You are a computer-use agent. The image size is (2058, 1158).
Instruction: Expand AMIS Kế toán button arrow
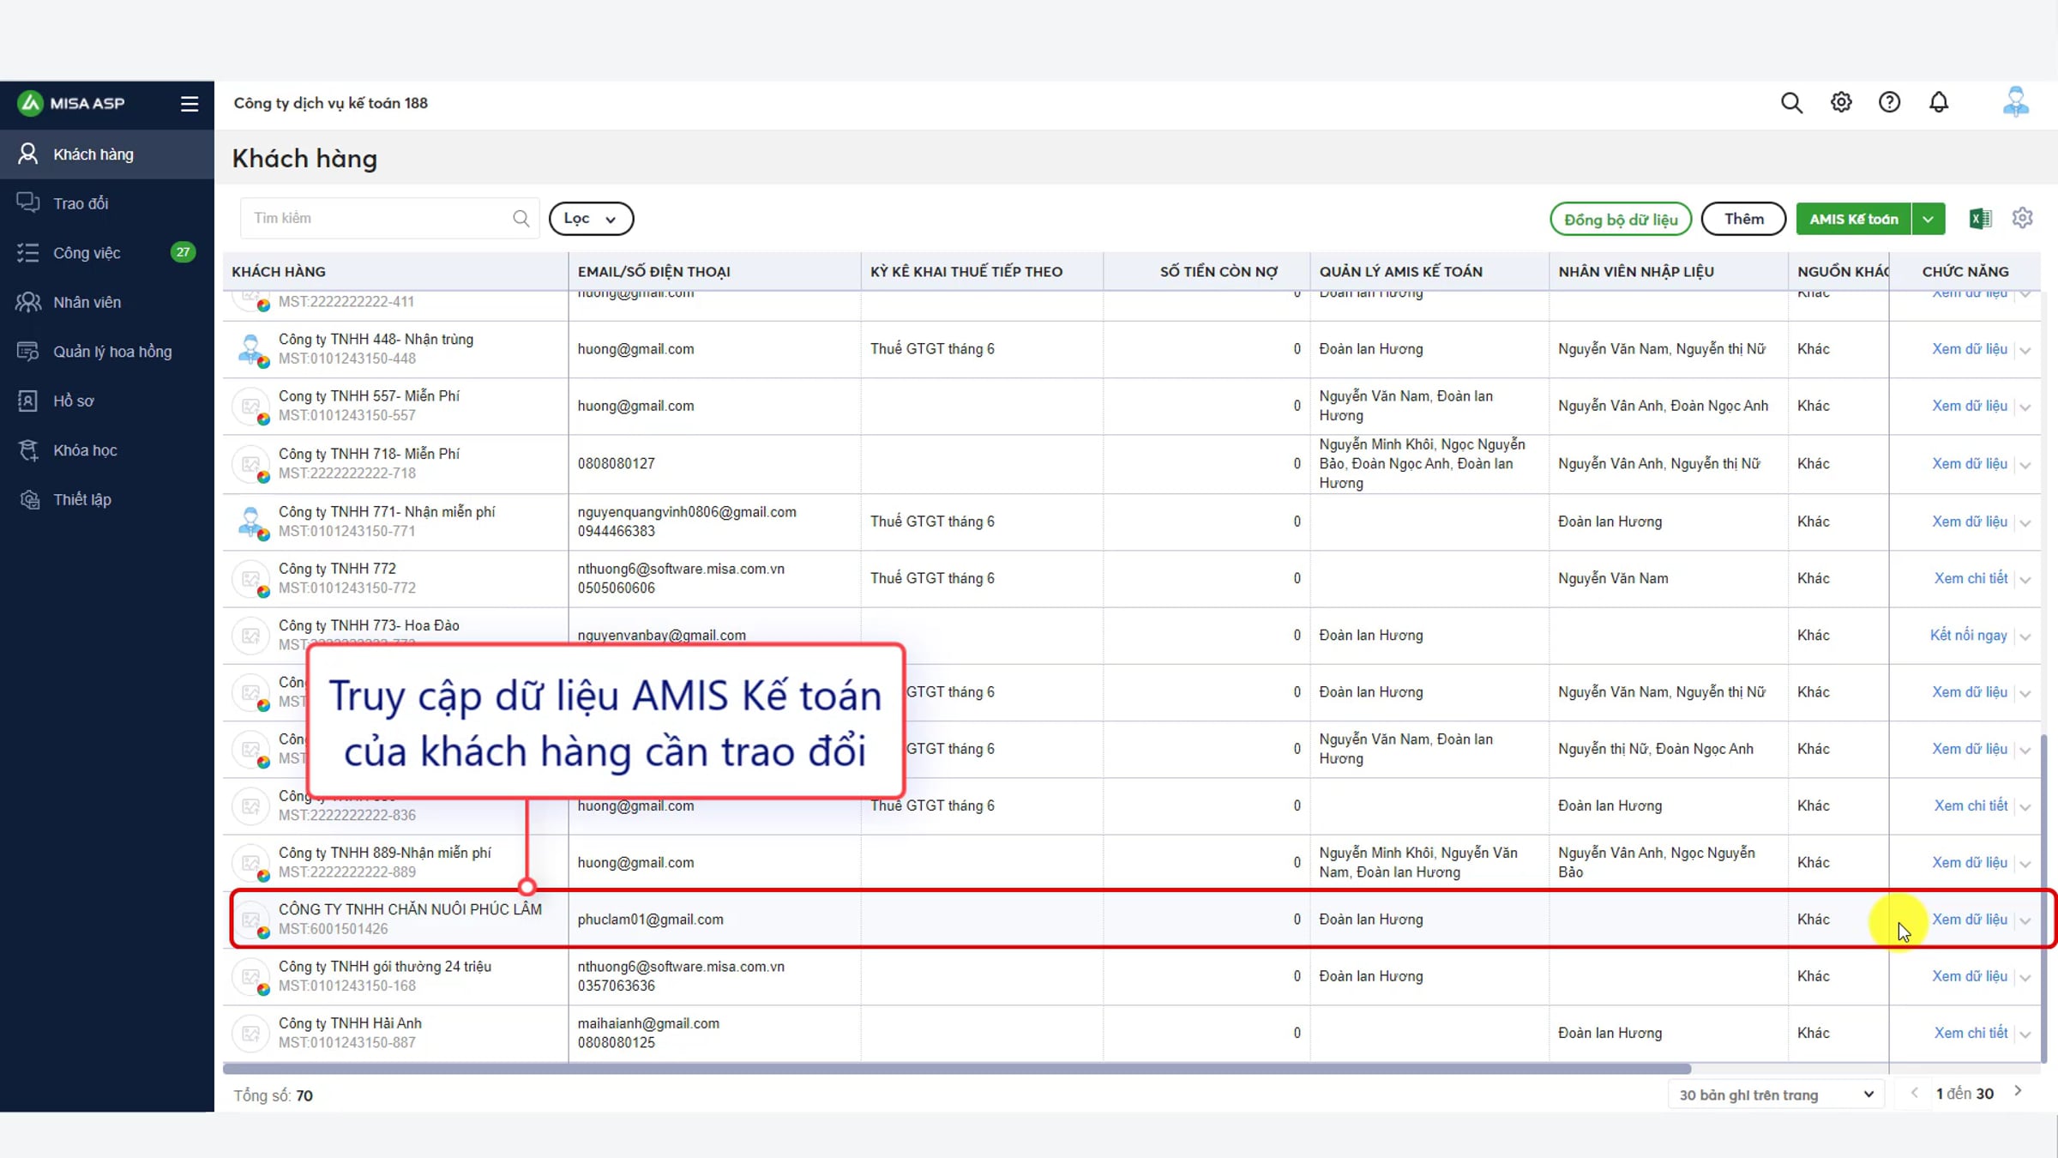[1928, 219]
